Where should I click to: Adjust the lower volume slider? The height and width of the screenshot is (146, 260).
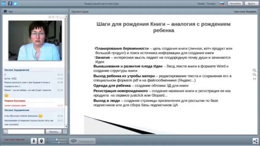pos(58,142)
